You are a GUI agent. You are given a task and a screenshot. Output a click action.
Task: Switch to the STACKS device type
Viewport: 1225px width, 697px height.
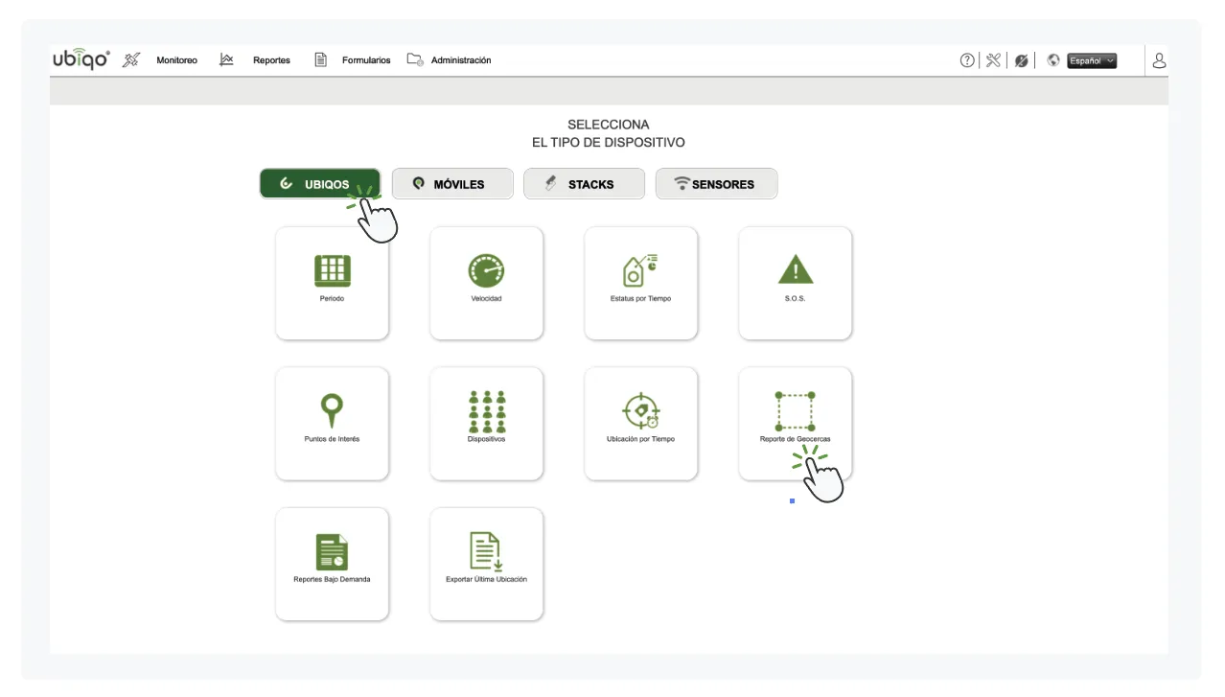(x=585, y=184)
